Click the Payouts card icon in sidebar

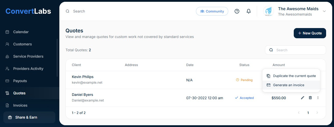point(7,81)
